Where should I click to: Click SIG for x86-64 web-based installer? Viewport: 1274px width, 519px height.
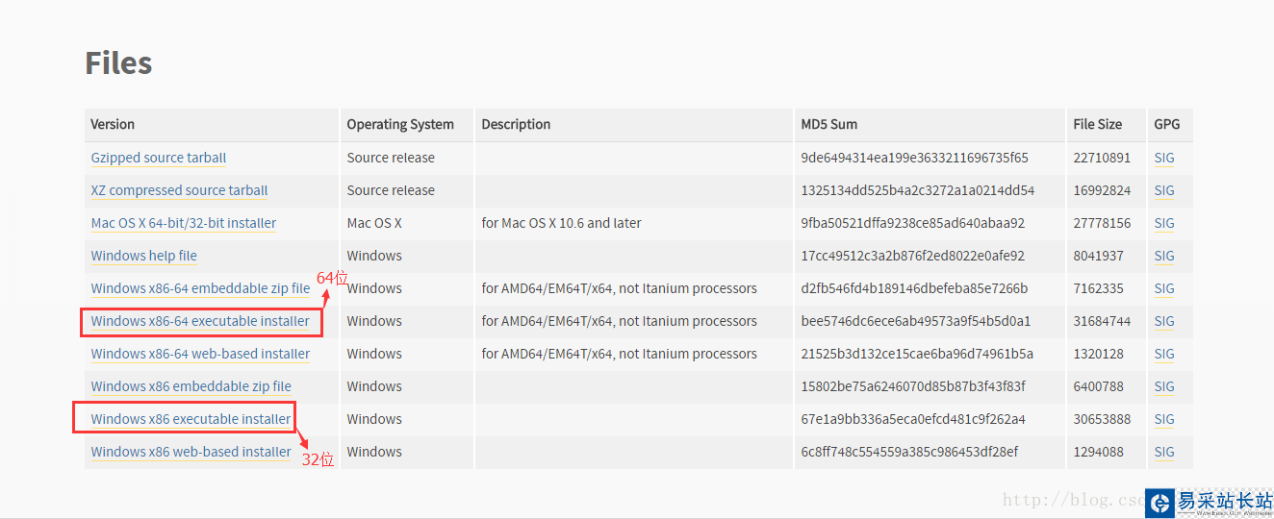pyautogui.click(x=1164, y=354)
